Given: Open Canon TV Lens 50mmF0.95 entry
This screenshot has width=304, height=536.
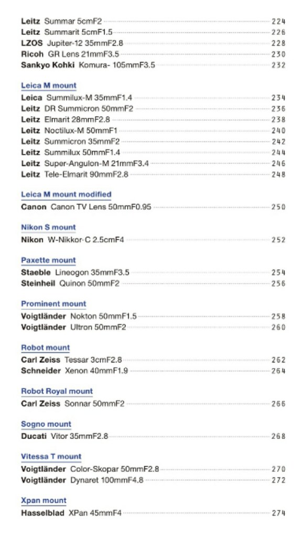Looking at the screenshot, I should click(x=153, y=207).
